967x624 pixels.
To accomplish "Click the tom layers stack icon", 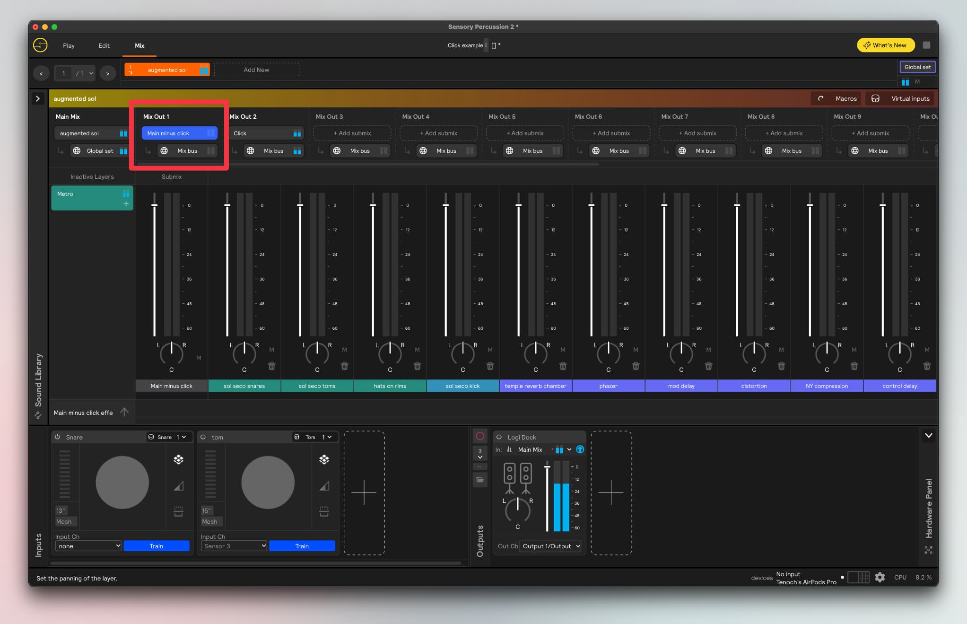I will (x=324, y=459).
